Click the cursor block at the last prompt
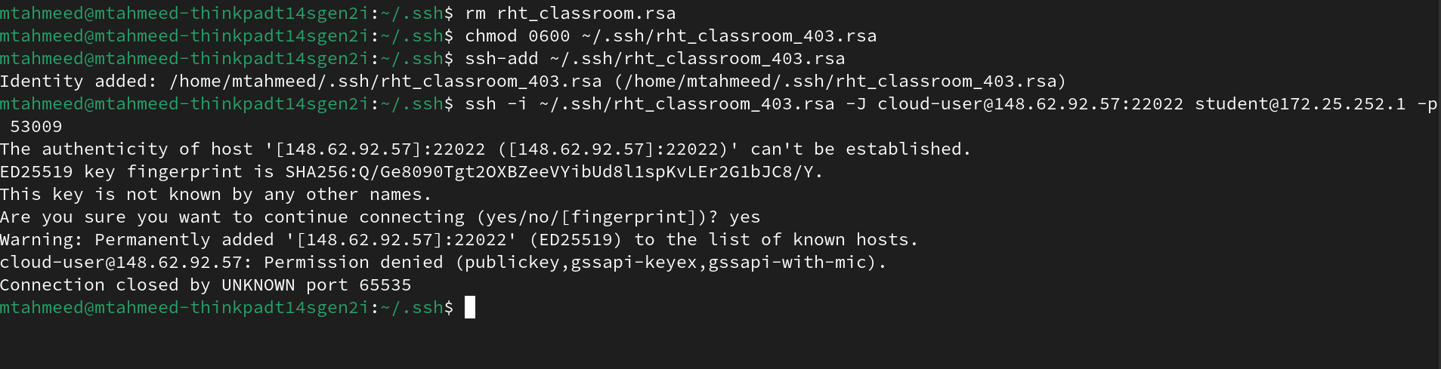 tap(470, 308)
